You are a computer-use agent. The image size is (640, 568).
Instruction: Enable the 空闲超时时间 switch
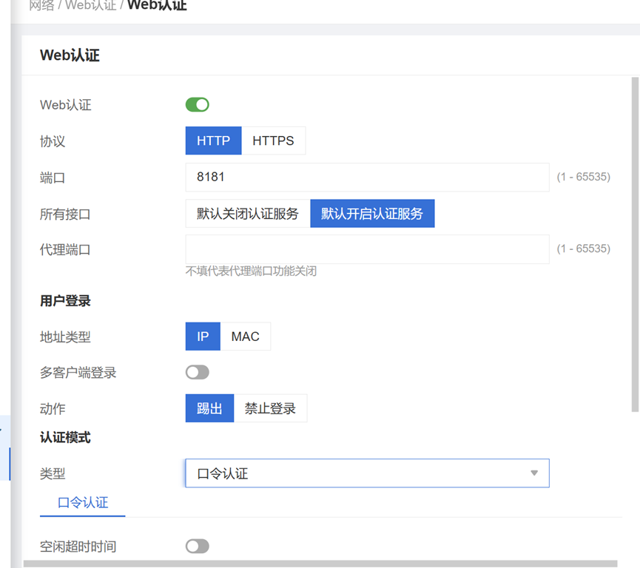197,546
